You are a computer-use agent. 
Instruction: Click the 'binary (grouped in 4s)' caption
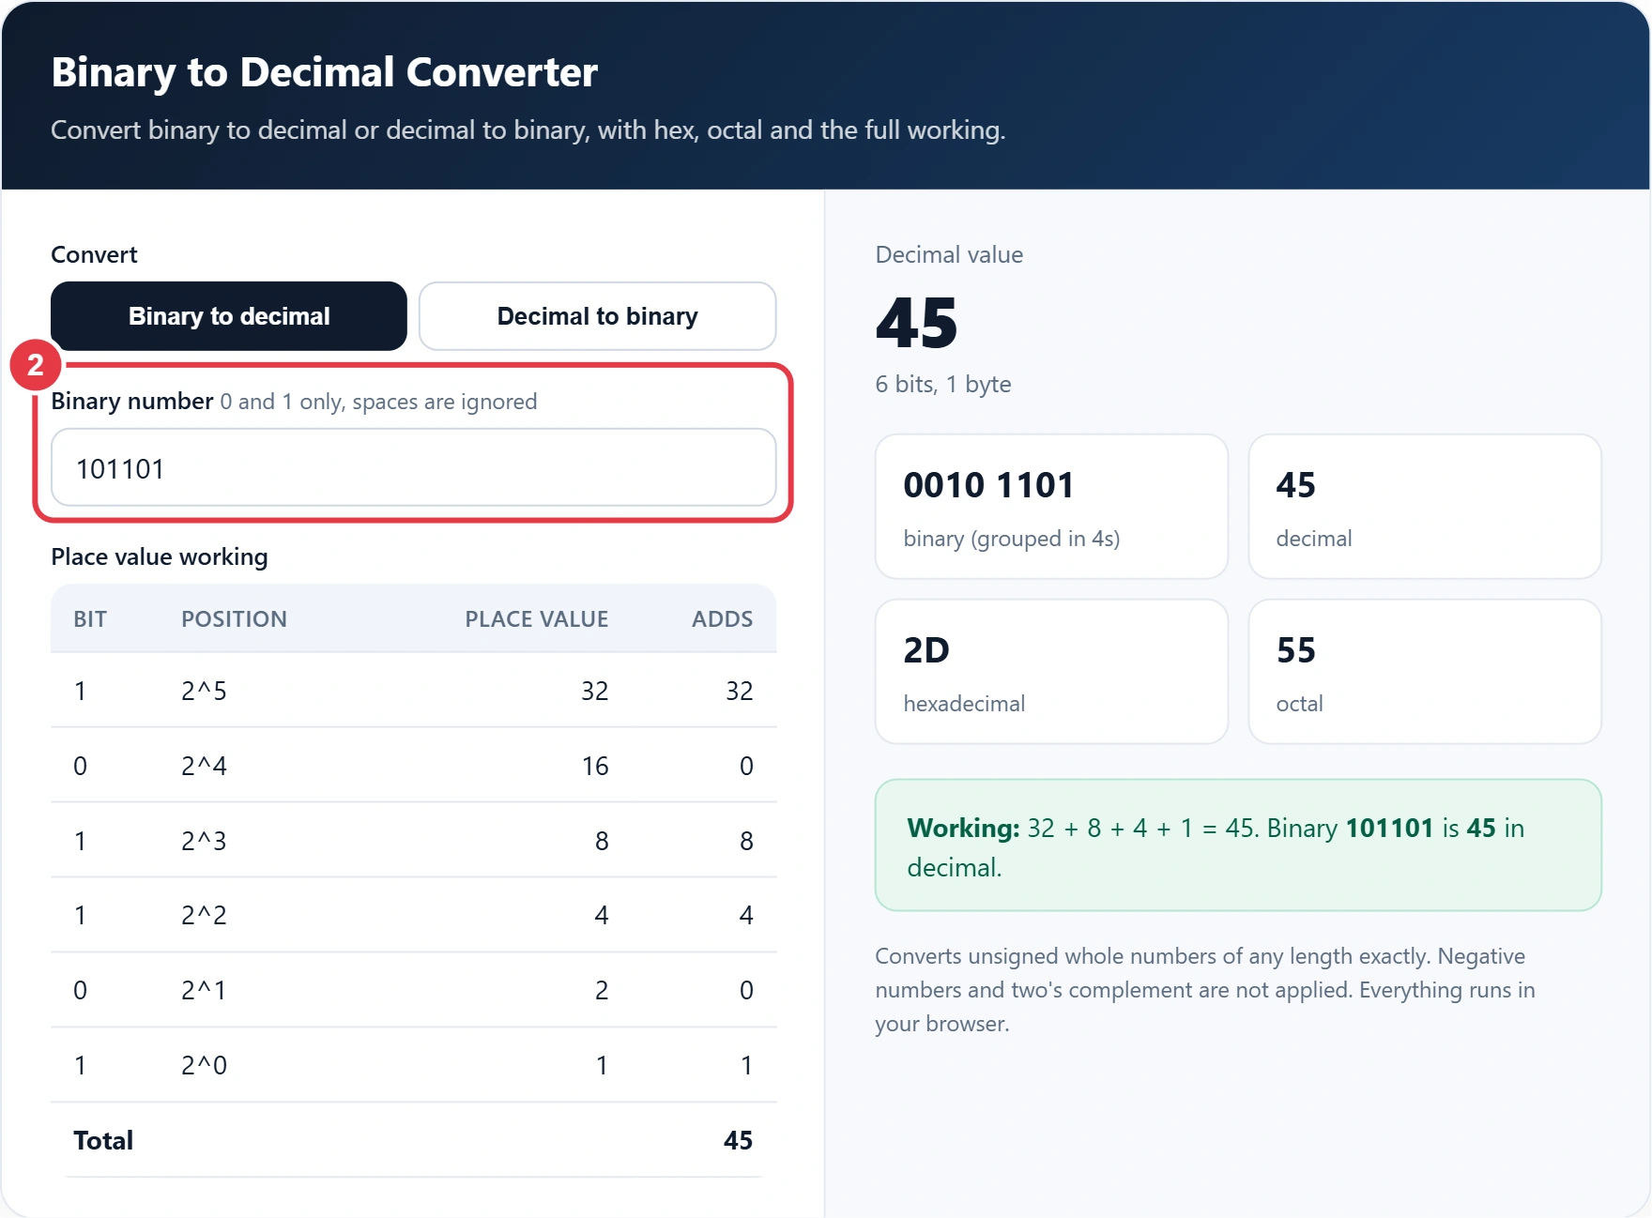click(1012, 539)
